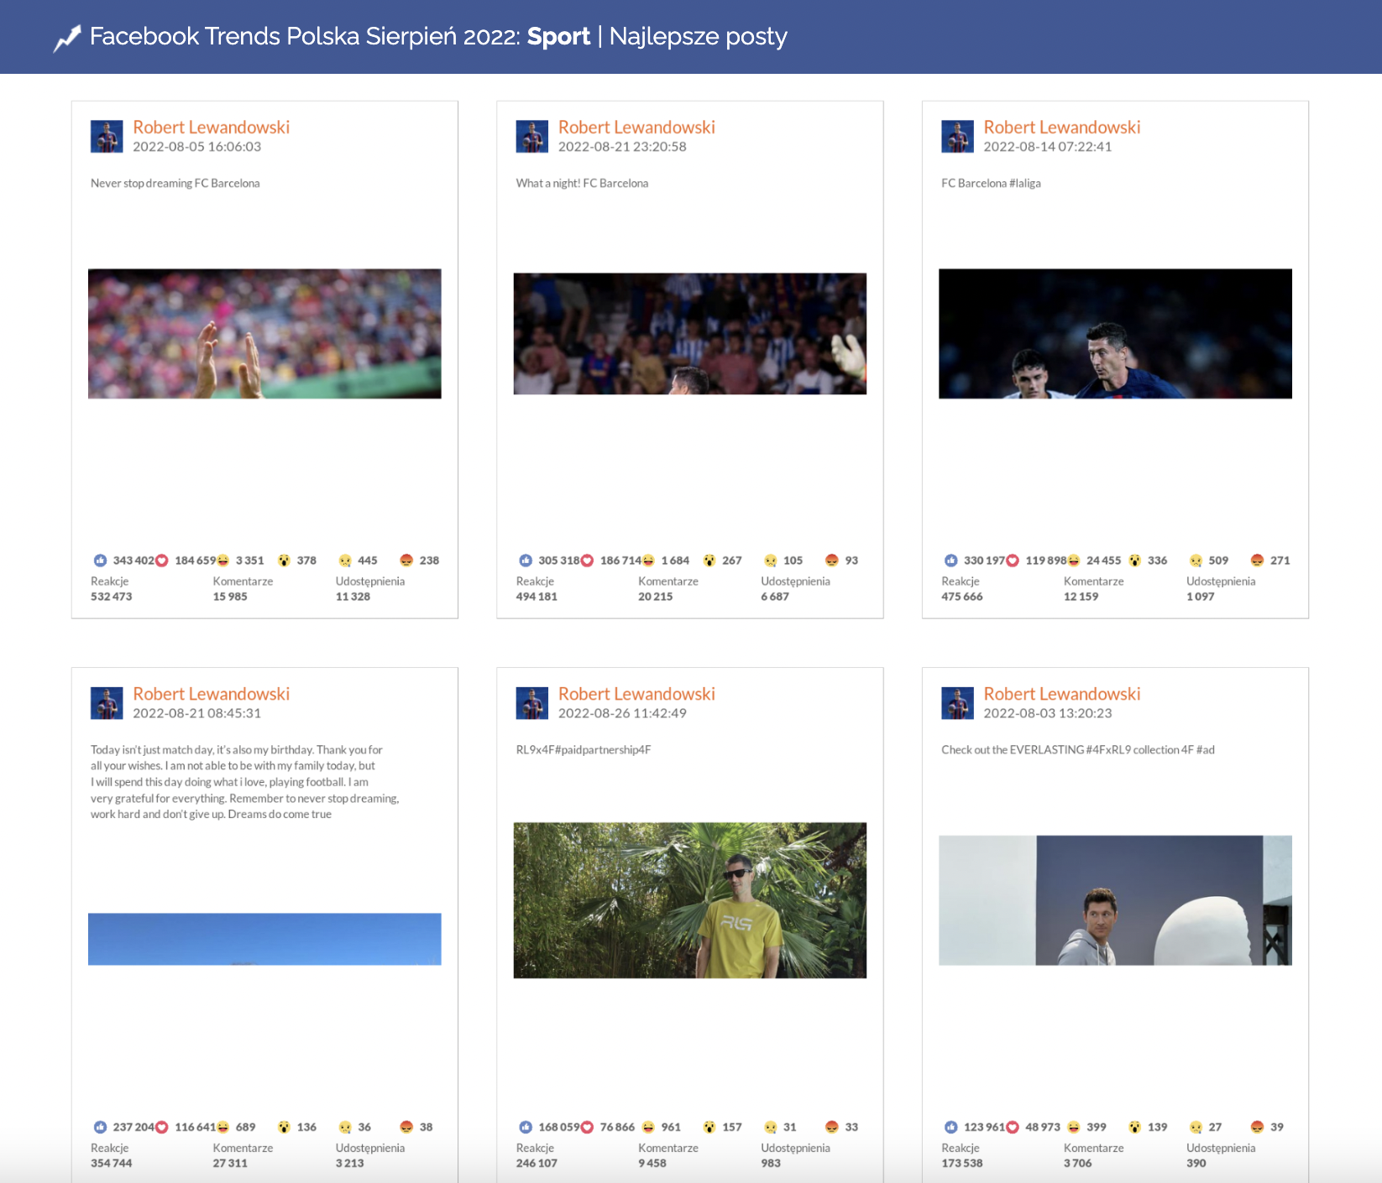The image size is (1382, 1183).
Task: Open Robert Lewandowski link on 2022-08-03 post
Action: click(x=1061, y=694)
